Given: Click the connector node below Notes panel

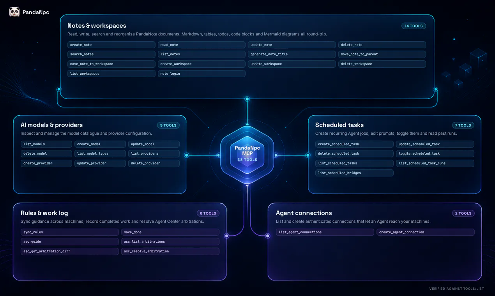Looking at the screenshot, I should (x=247, y=99).
